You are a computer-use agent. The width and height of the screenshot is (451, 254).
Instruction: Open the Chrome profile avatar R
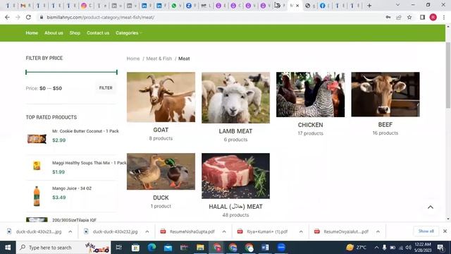pos(433,17)
